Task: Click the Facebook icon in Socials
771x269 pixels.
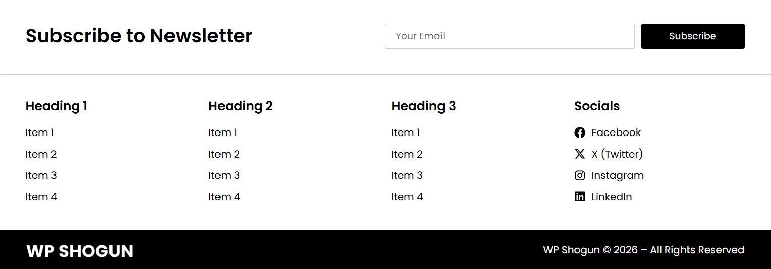Action: click(580, 132)
